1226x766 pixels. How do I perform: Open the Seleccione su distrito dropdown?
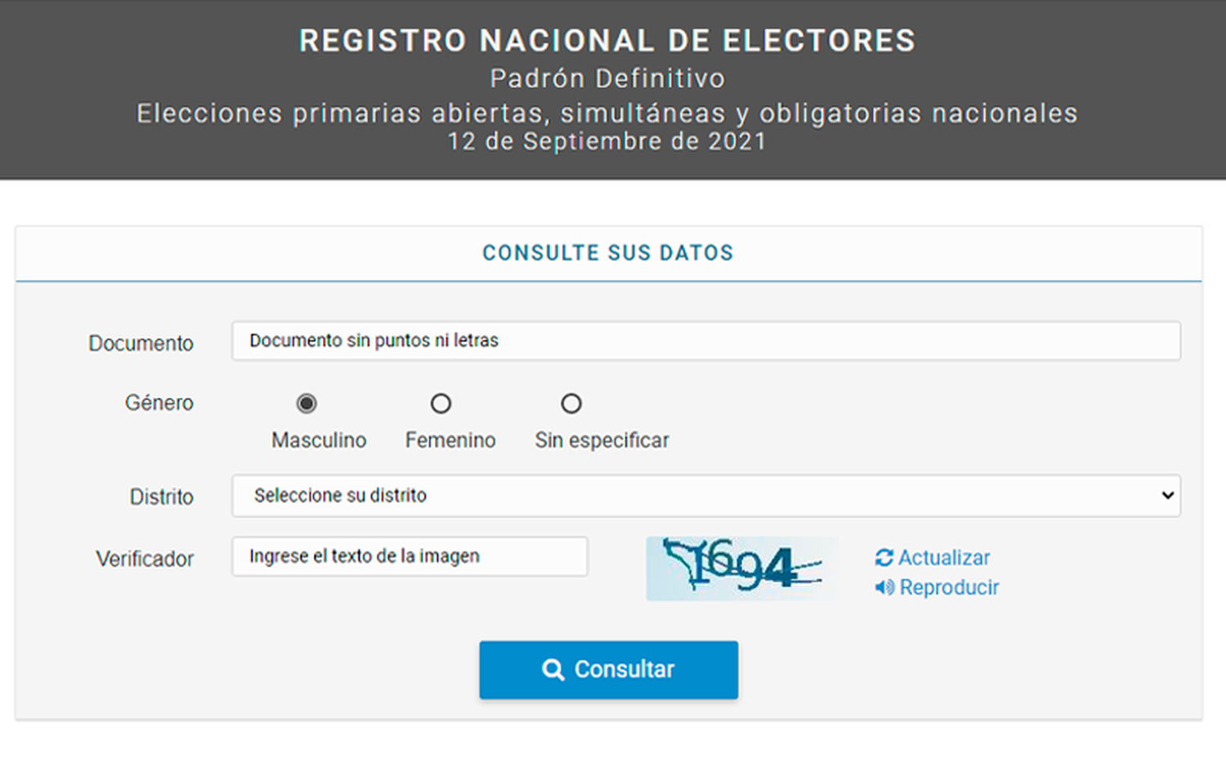705,496
